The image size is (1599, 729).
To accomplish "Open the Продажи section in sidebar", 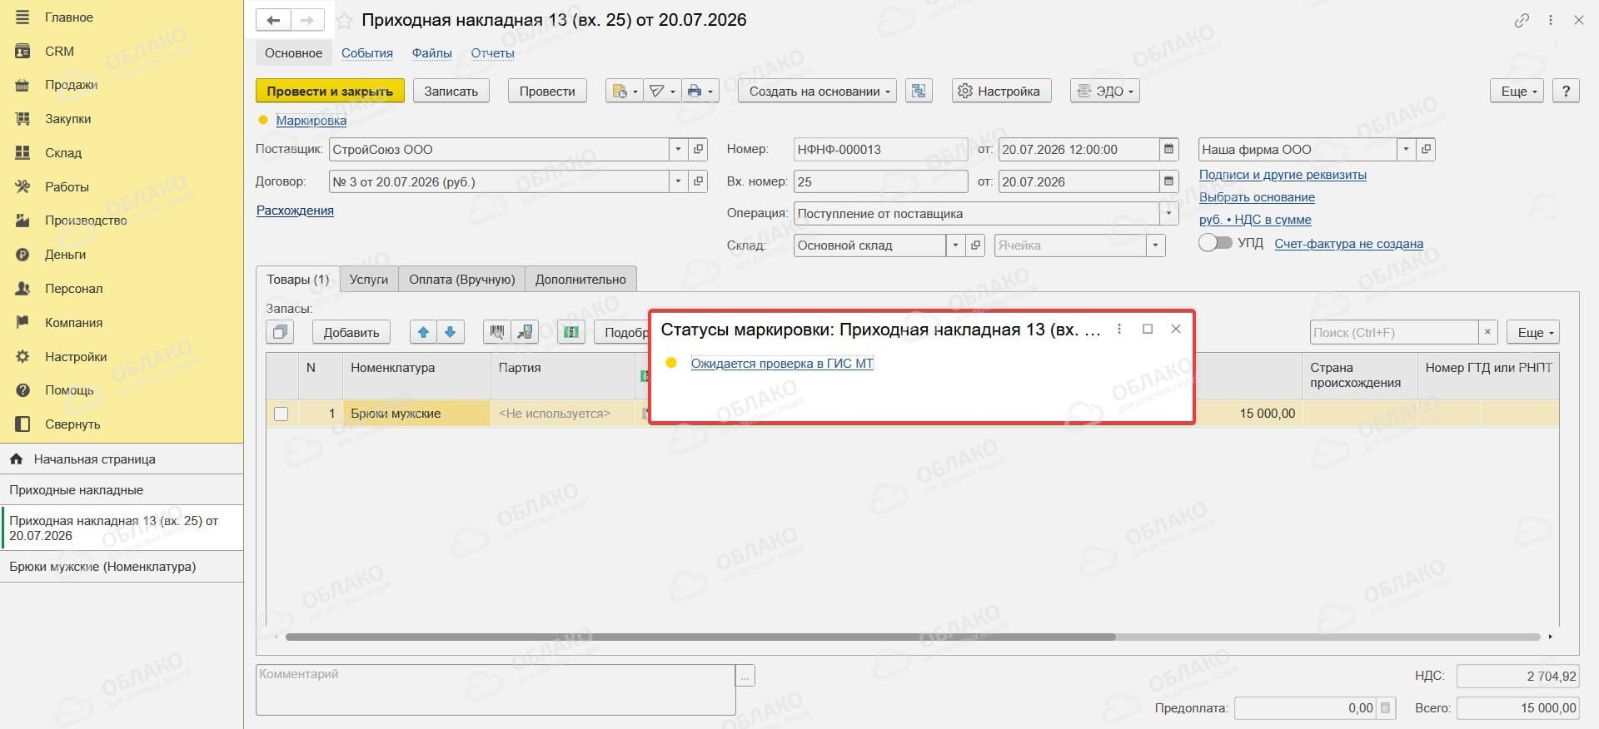I will pos(71,85).
